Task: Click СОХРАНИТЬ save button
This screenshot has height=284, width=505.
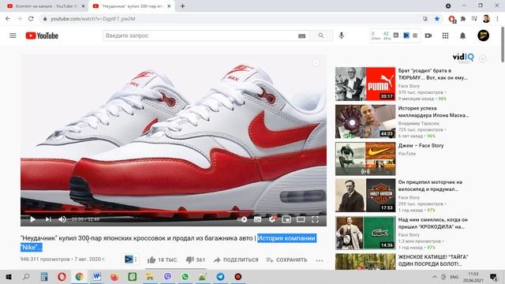Action: [x=287, y=260]
